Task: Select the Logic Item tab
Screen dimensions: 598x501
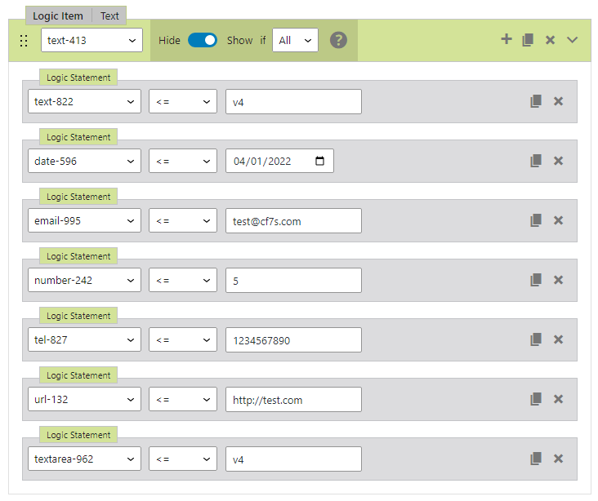Action: click(x=58, y=16)
